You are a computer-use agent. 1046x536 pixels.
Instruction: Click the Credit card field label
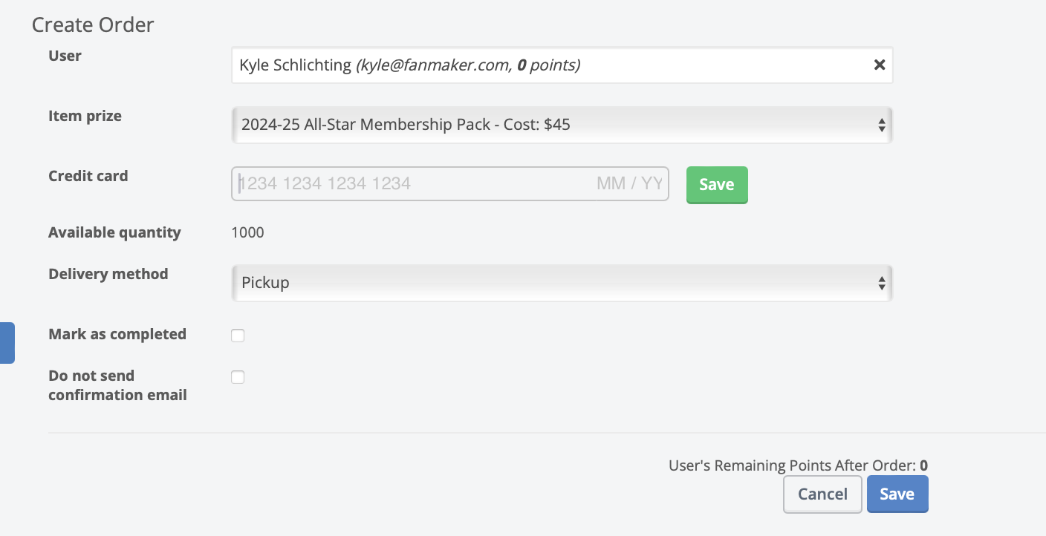pos(88,176)
